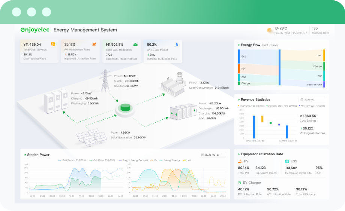
Task: Toggle the Energy Storage legend series
Action: pos(171,160)
